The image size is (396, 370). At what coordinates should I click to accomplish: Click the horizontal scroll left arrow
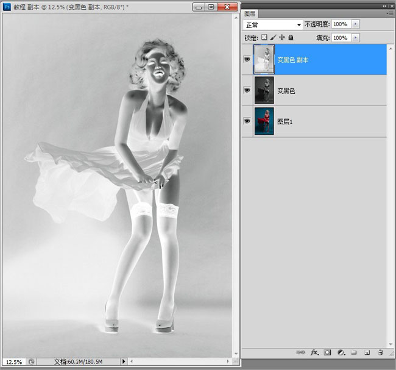coord(132,361)
